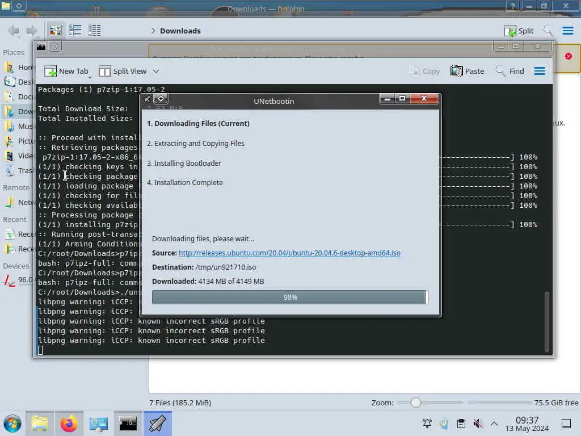Open Desktop in Places sidebar
The image size is (581, 436).
click(x=19, y=82)
